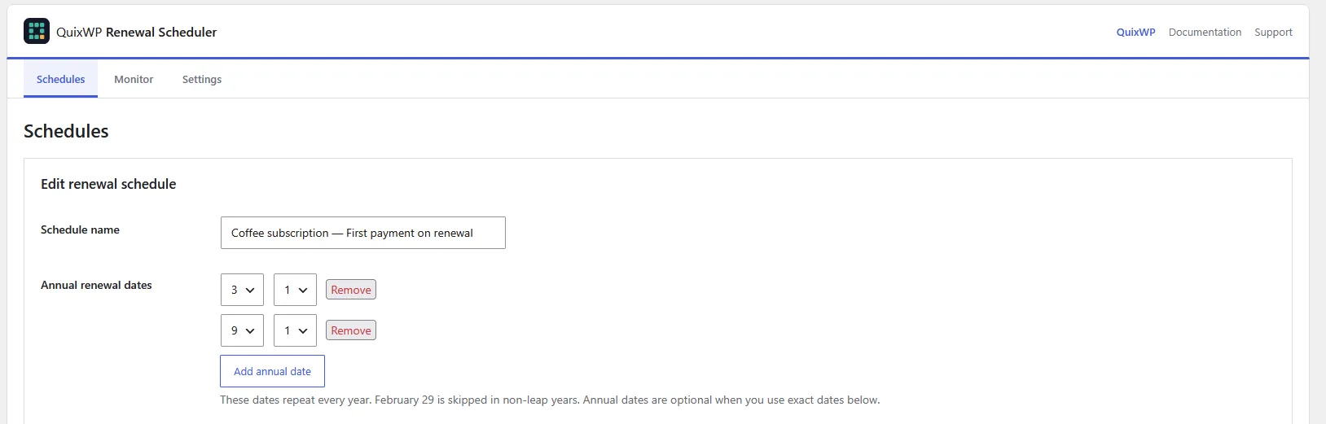
Task: Click the Schedule name label
Action: pyautogui.click(x=80, y=229)
